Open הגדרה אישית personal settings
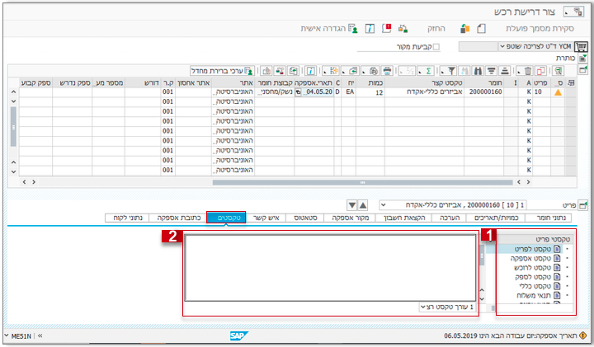The image size is (594, 347). [329, 28]
